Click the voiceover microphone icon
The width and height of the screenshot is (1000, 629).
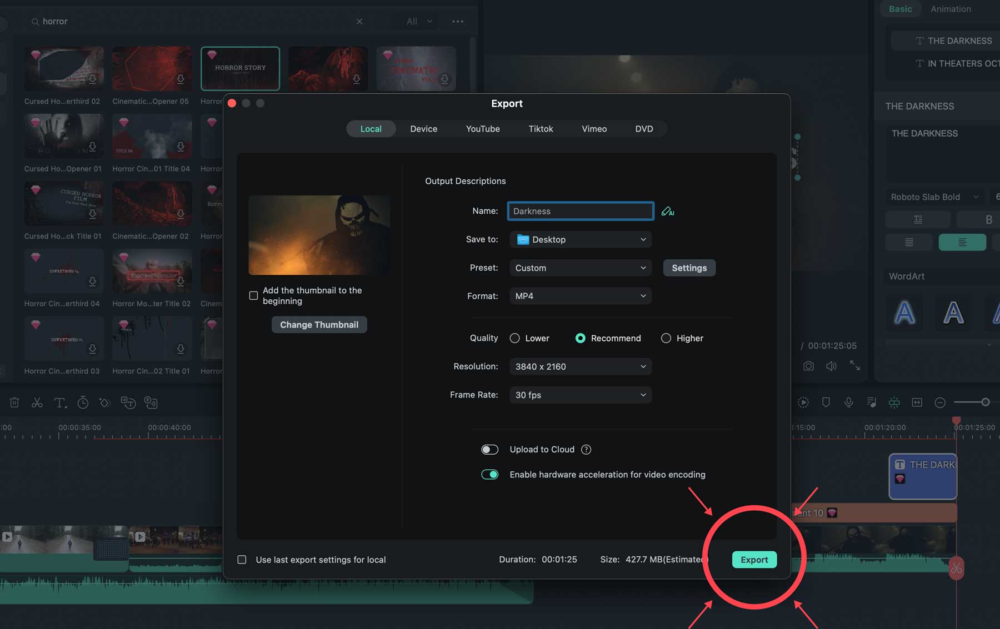[x=848, y=402]
